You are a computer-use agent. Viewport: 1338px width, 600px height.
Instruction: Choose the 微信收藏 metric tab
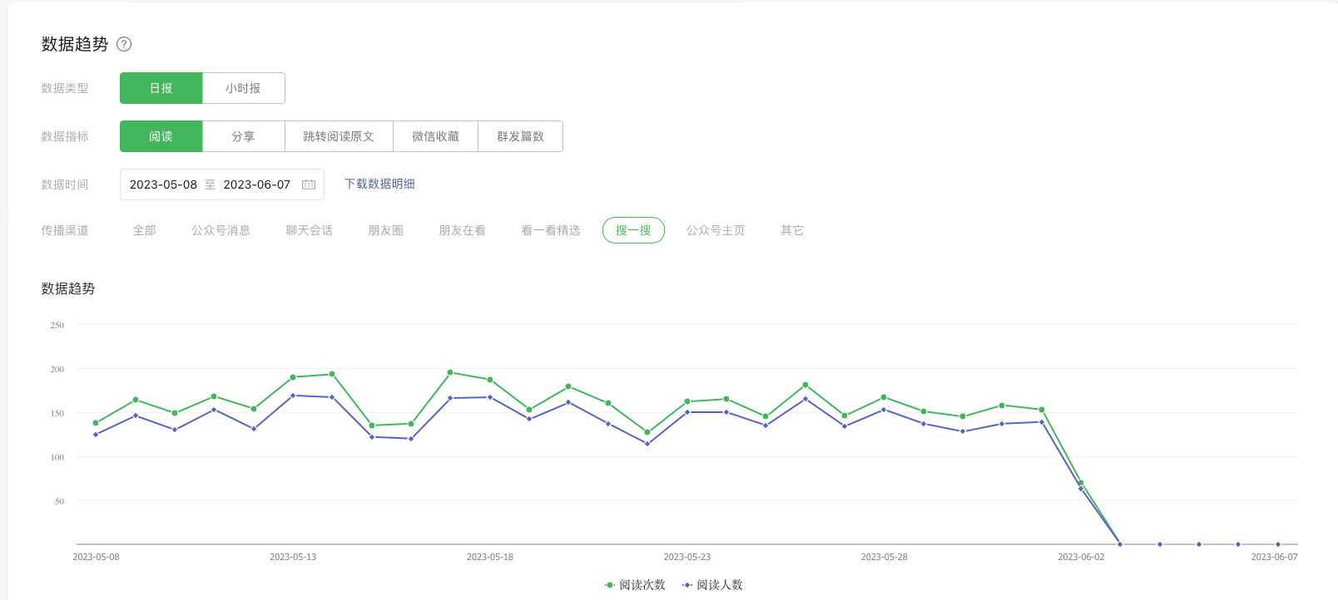[435, 136]
